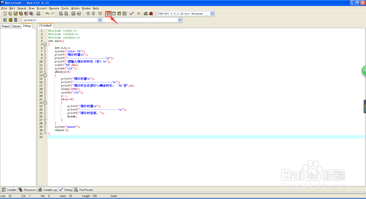The image size is (366, 199).
Task: Click line number 13 in the gutter
Action: point(41,72)
